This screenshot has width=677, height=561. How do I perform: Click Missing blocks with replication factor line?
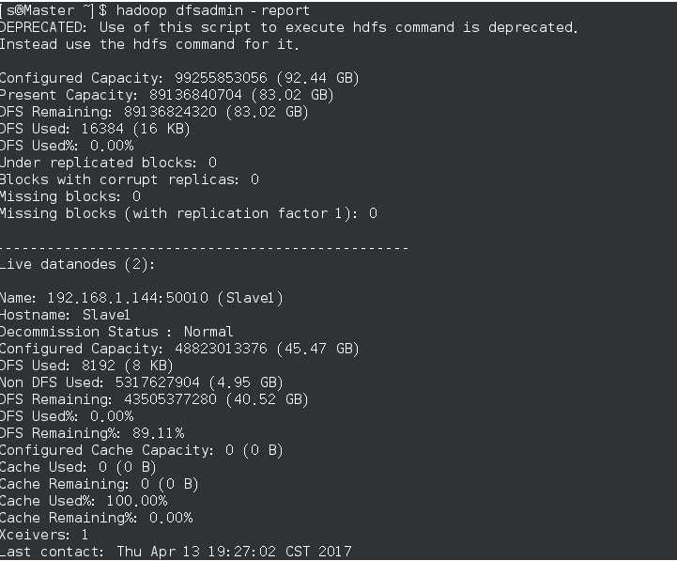coord(189,213)
